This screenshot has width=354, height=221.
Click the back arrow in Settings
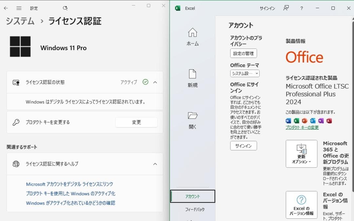6,8
